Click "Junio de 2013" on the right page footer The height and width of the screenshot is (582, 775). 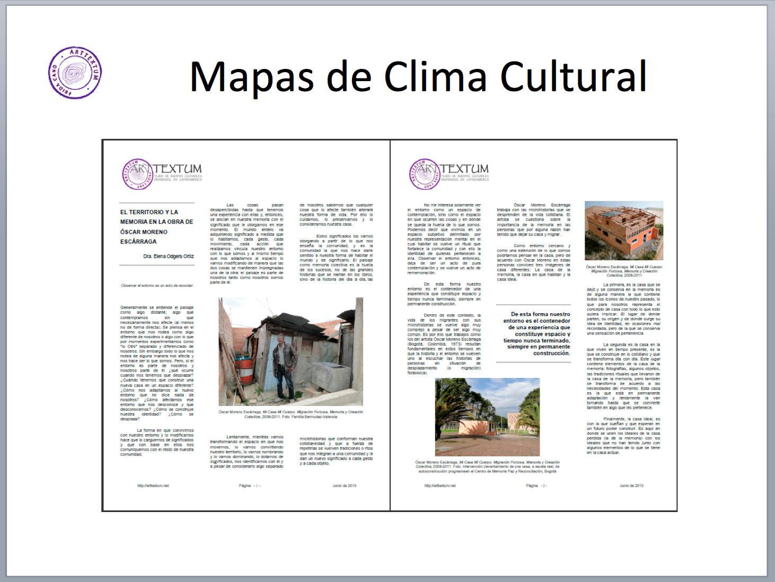coord(631,486)
